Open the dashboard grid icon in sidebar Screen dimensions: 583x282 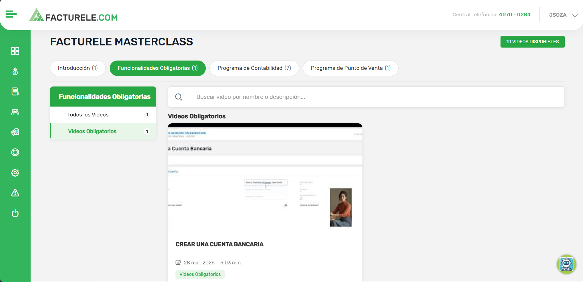point(15,51)
